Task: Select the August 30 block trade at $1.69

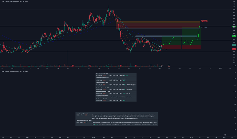Action: point(116,101)
